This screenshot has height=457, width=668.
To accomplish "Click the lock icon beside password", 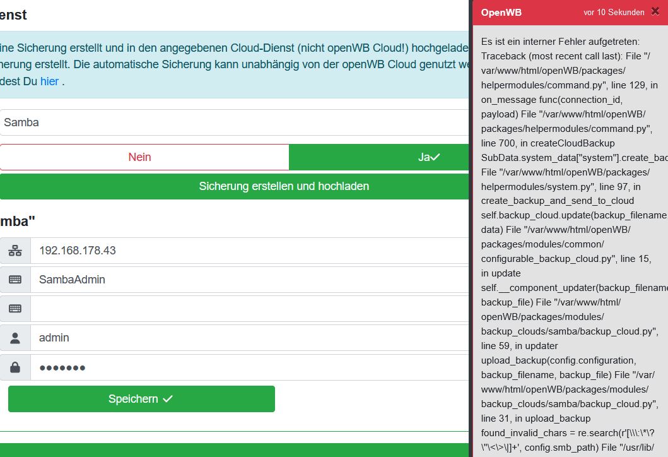I will [15, 367].
